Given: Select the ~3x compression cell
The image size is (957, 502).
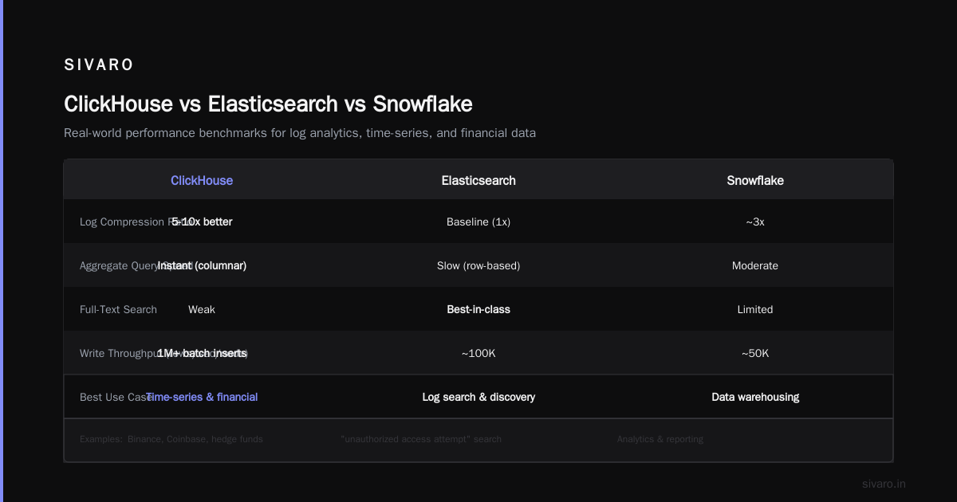Looking at the screenshot, I should click(755, 222).
